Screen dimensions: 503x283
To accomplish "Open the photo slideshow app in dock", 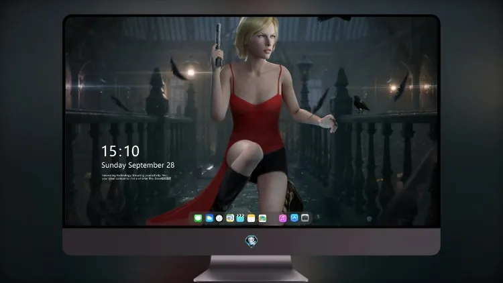I will 262,218.
